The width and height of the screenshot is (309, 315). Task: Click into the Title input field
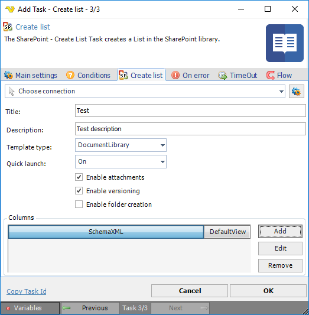pos(190,111)
